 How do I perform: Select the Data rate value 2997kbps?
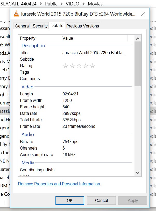(x=72, y=114)
